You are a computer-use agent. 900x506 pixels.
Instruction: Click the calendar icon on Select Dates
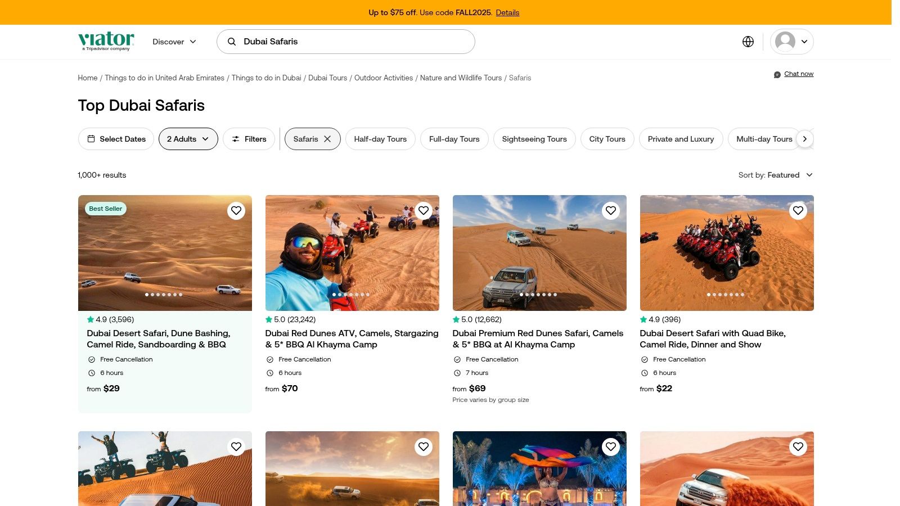point(93,139)
